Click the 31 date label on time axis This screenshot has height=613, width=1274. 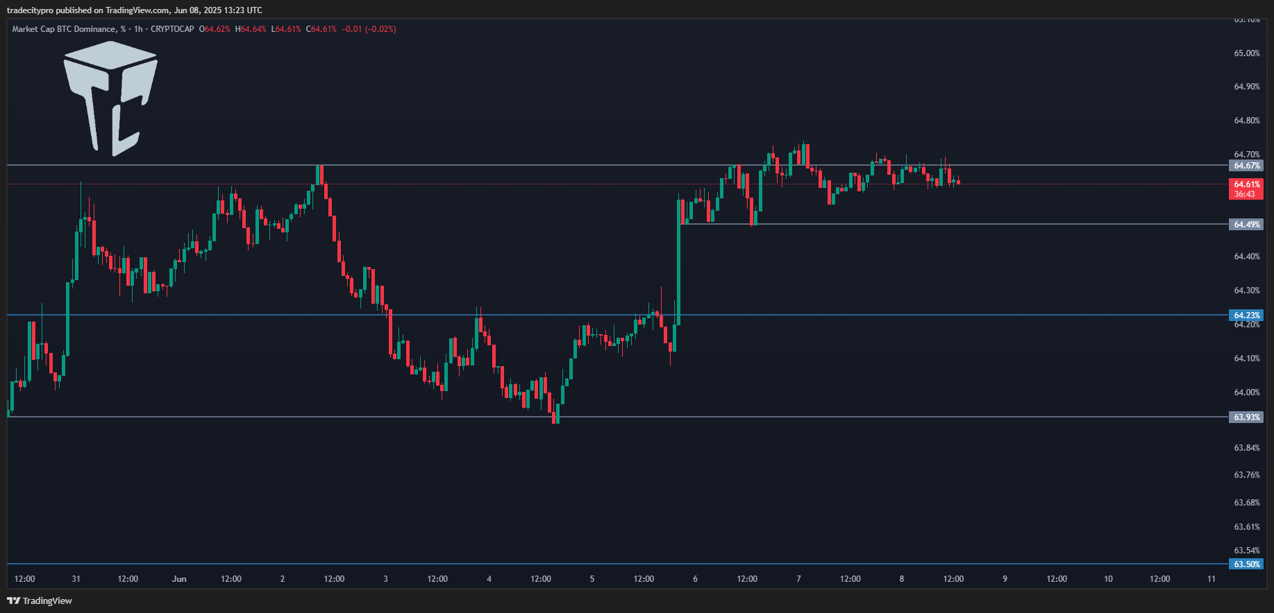(76, 579)
